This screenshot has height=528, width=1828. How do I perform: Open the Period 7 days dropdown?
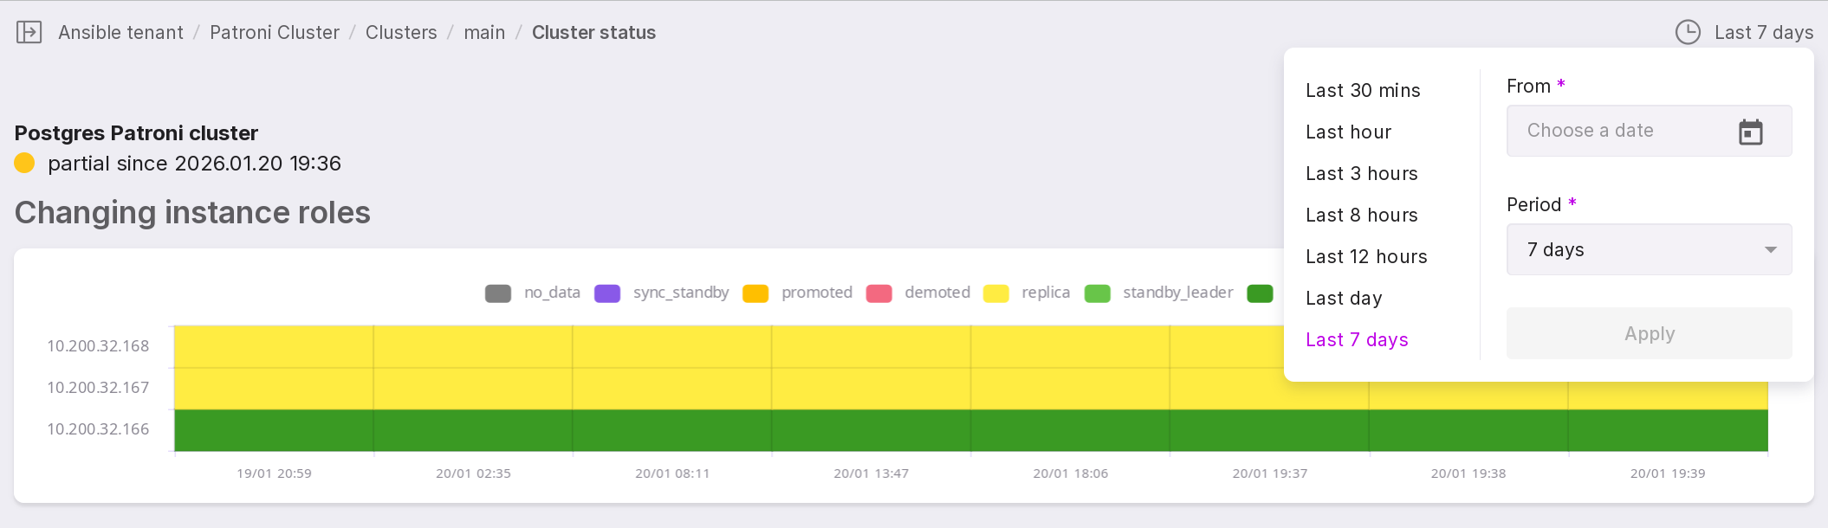click(1649, 250)
